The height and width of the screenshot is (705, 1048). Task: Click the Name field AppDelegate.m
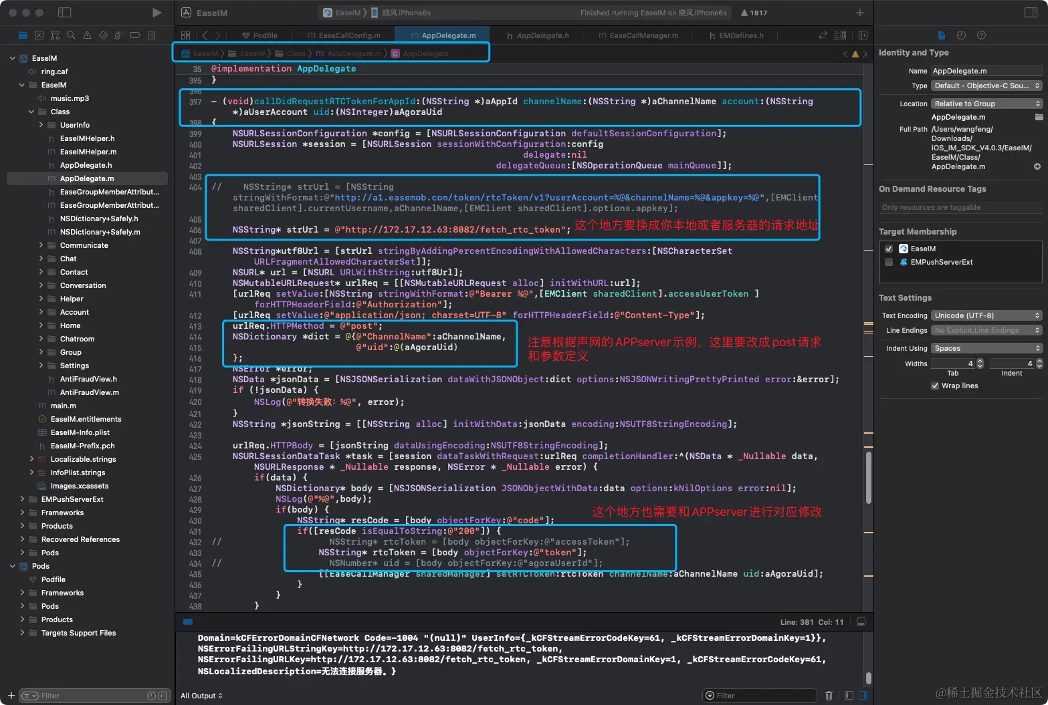[x=986, y=71]
